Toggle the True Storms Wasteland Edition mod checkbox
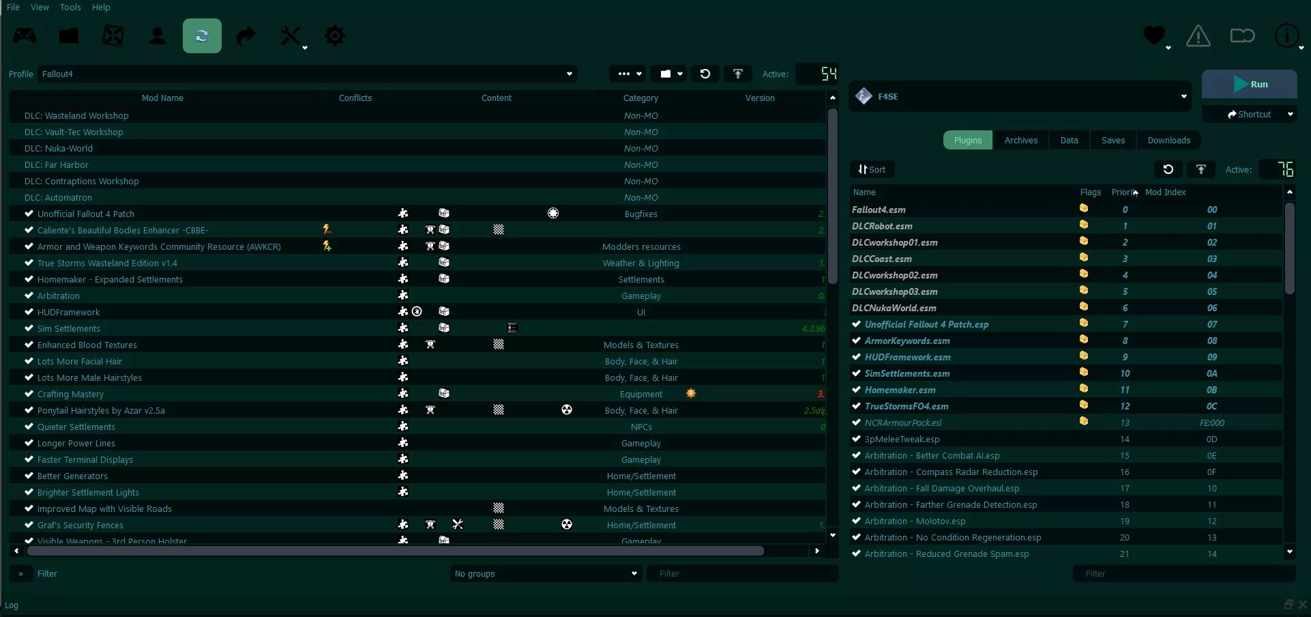 pos(29,263)
